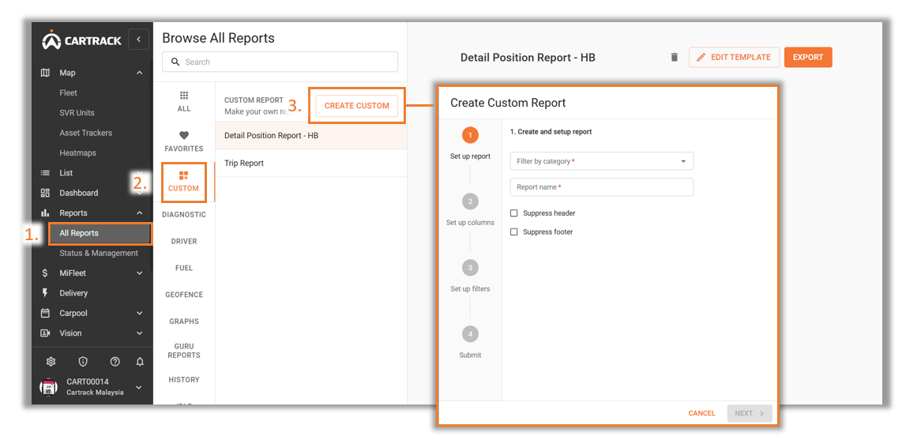Collapse the Reports menu chevron
Screen dimensions: 902x444
(139, 213)
